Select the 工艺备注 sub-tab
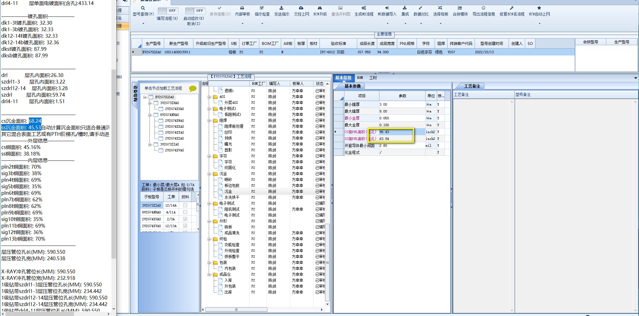 (x=472, y=86)
